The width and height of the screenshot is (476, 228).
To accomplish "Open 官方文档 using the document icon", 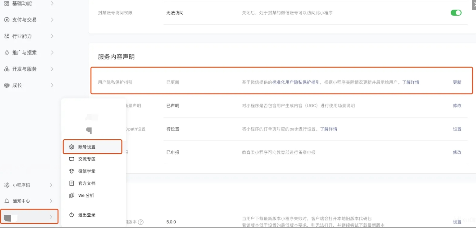I will coord(71,183).
